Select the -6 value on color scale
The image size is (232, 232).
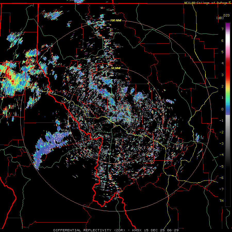coord(221,178)
